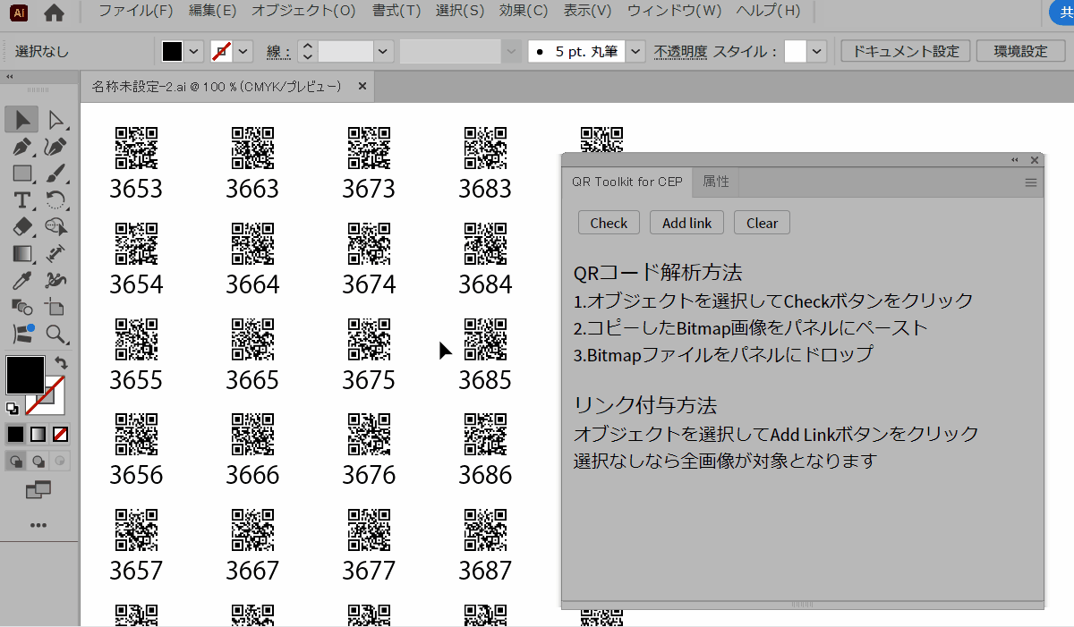Choose the Gradient tool
This screenshot has width=1074, height=627.
pos(22,254)
